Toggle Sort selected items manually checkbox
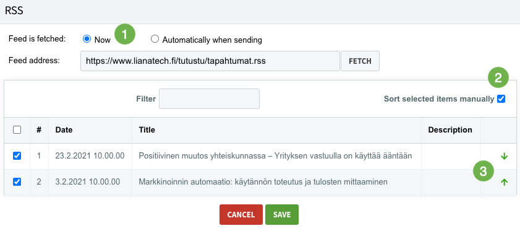The image size is (520, 231). pos(501,98)
